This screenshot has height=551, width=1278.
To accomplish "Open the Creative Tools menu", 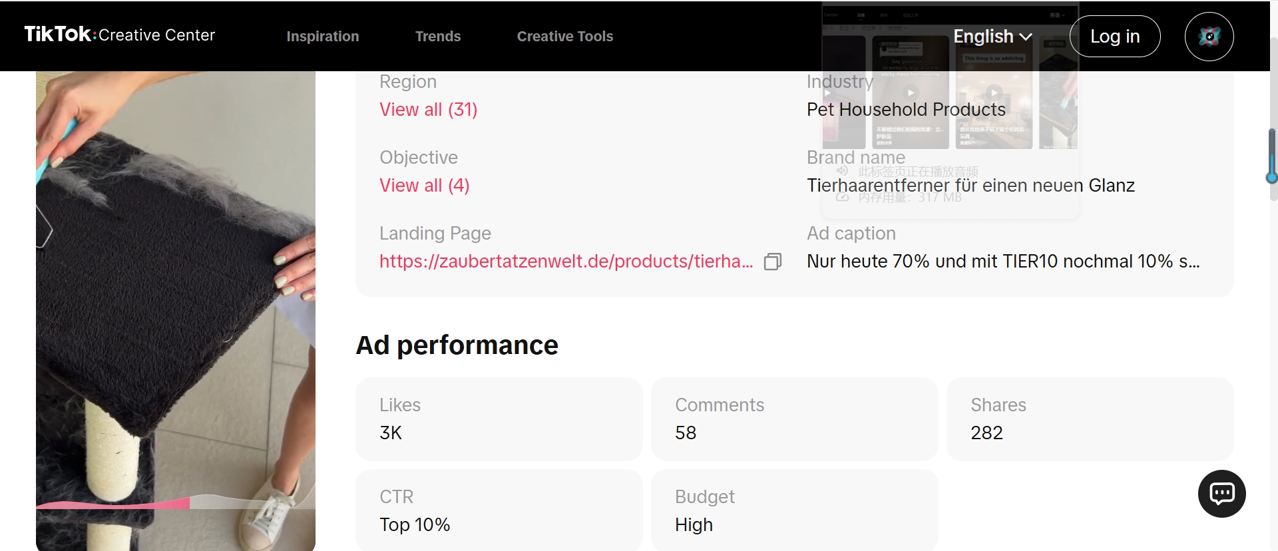I will click(565, 37).
